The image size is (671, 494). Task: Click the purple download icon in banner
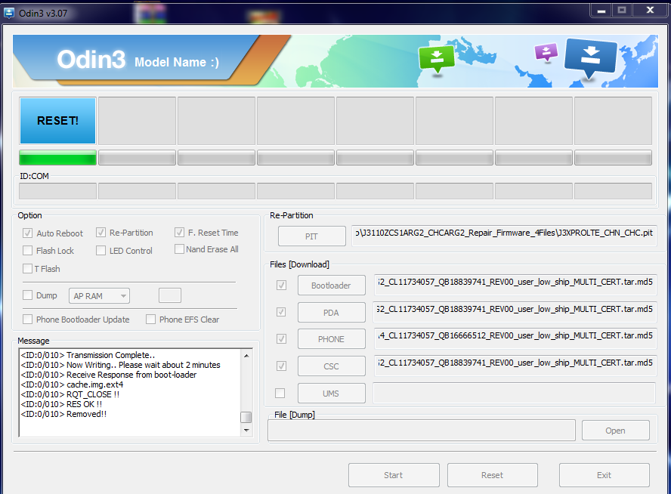(x=546, y=53)
